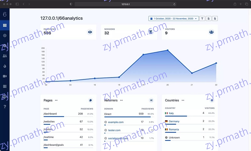Screen dimensions: 251x151
Task: Open the tester.com referrer link
Action: point(114,130)
